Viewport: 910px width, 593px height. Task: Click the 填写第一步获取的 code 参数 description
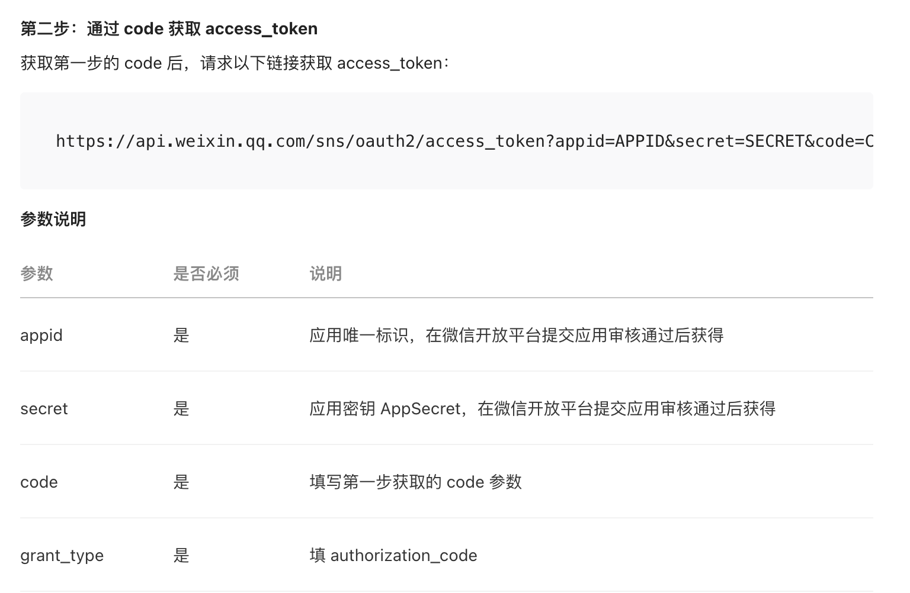point(415,482)
